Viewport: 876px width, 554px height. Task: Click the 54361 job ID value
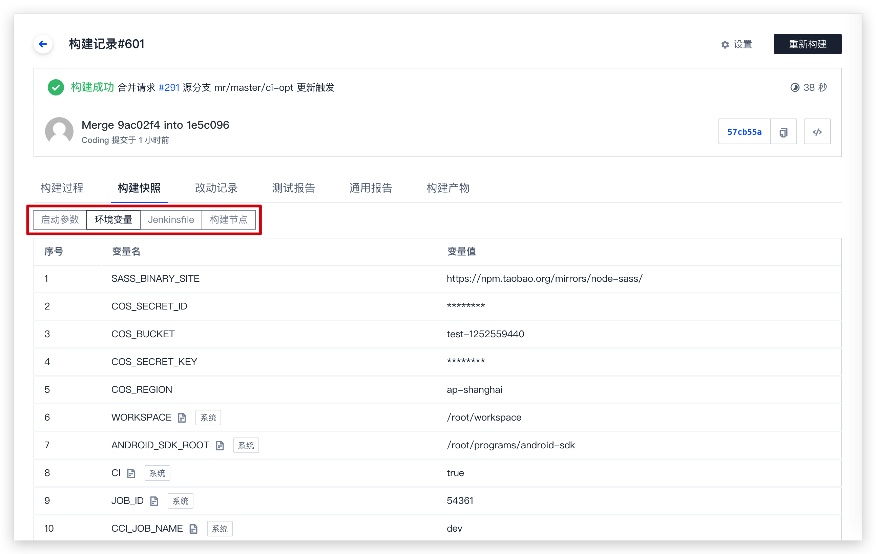point(460,500)
